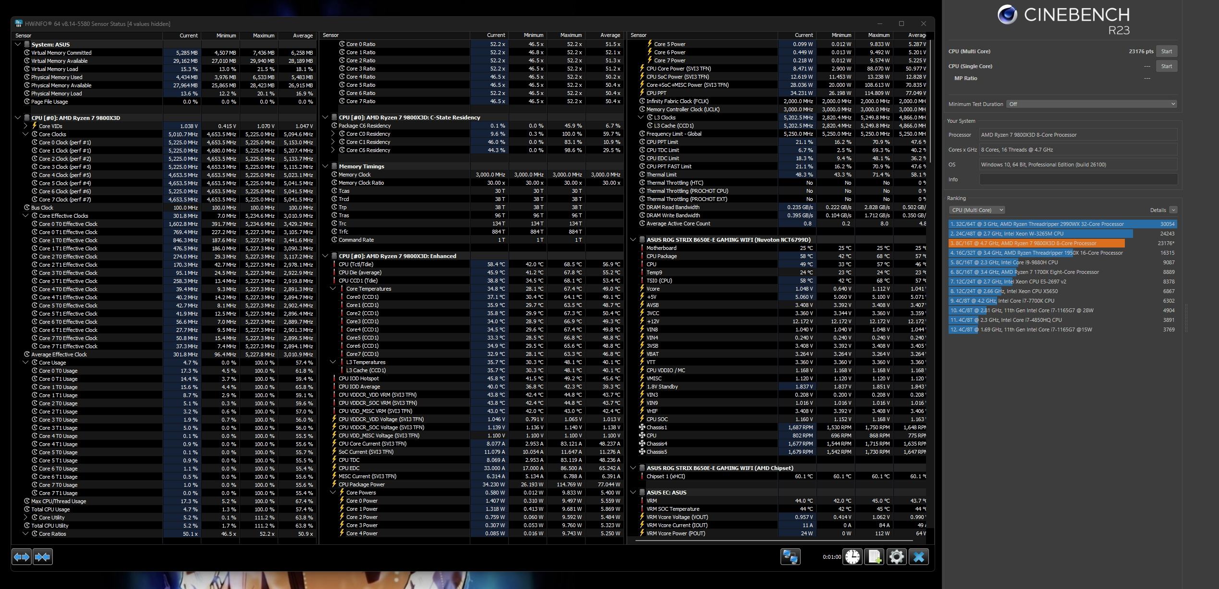Collapse the Memory Timings group

tap(325, 166)
